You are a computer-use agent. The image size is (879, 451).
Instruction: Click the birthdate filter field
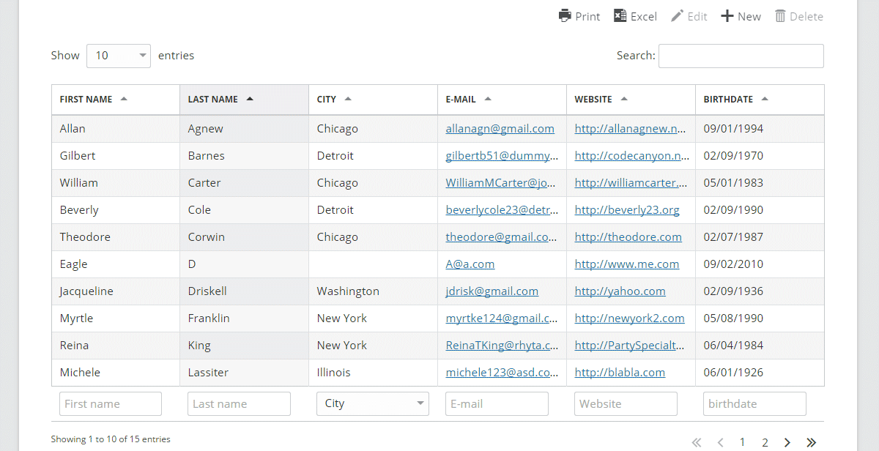[754, 403]
